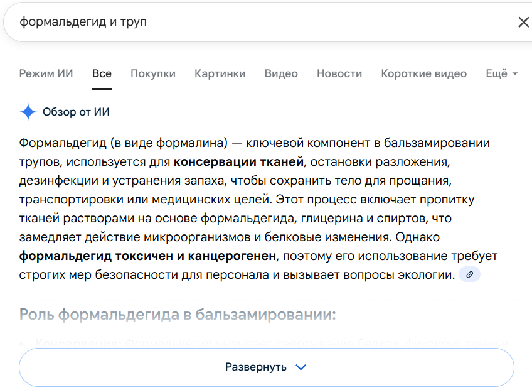Click the small triangle arrow after Ещё
Screen dimensions: 532x390
(x=515, y=74)
